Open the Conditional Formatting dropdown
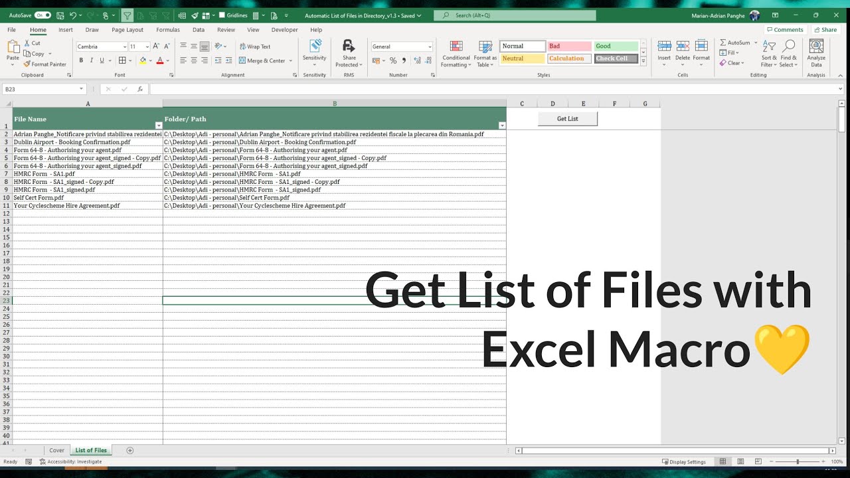 456,53
